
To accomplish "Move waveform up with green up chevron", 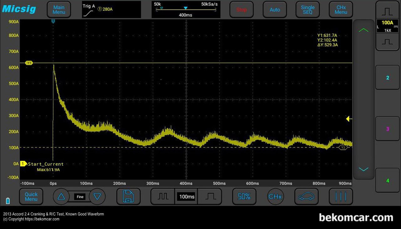I will click(x=363, y=30).
